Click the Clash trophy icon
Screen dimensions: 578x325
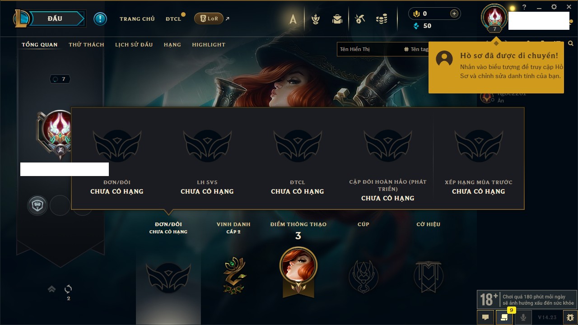pyautogui.click(x=316, y=19)
